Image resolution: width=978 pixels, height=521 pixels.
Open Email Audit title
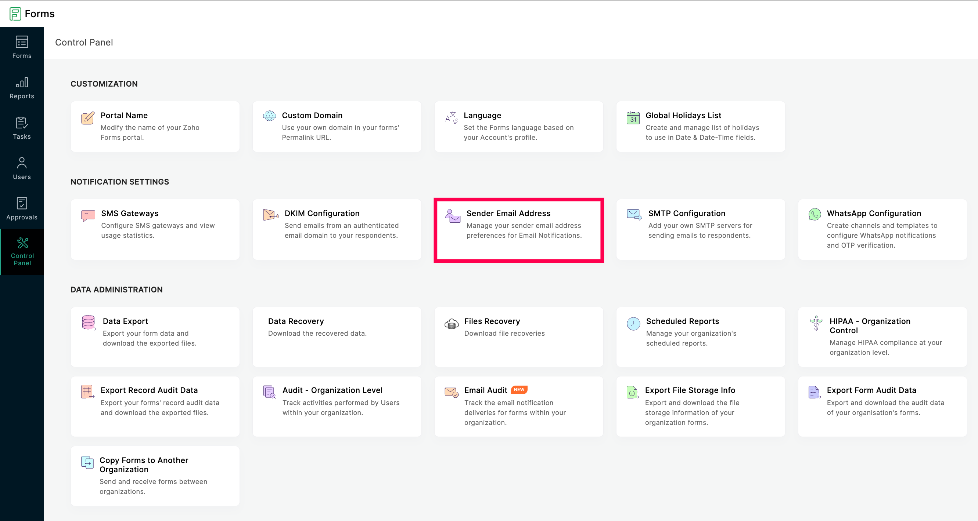pos(485,390)
